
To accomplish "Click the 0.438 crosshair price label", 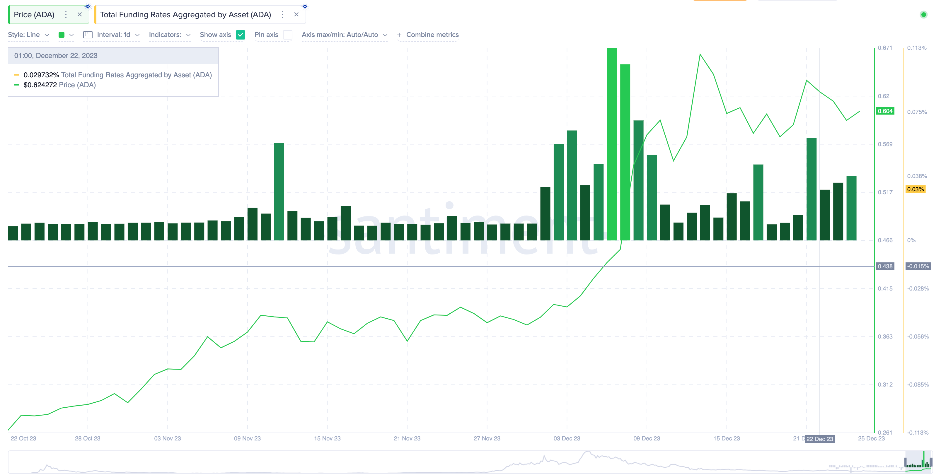I will pyautogui.click(x=885, y=266).
